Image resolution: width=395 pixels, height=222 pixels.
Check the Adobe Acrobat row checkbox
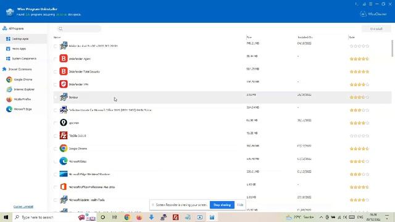pyautogui.click(x=55, y=46)
